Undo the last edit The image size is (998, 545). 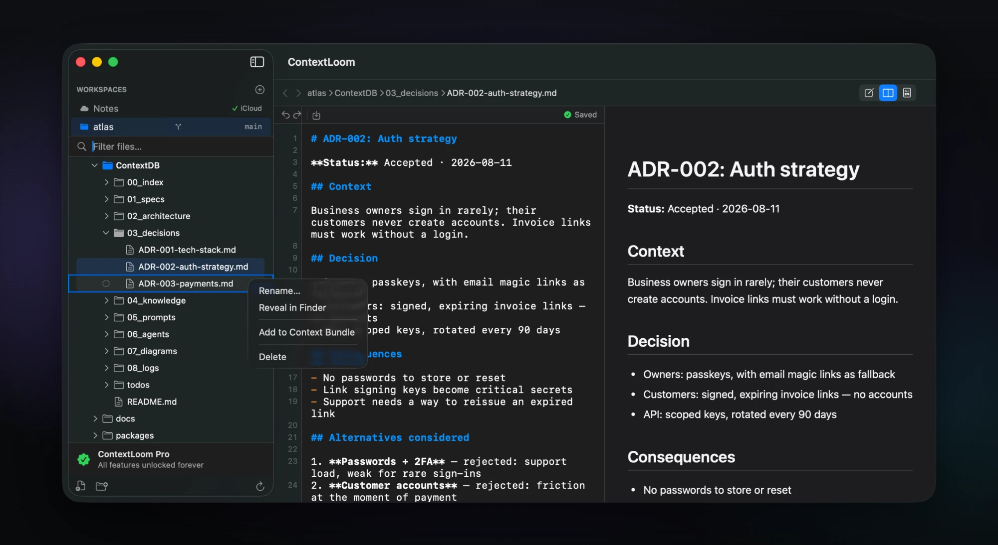tap(285, 115)
